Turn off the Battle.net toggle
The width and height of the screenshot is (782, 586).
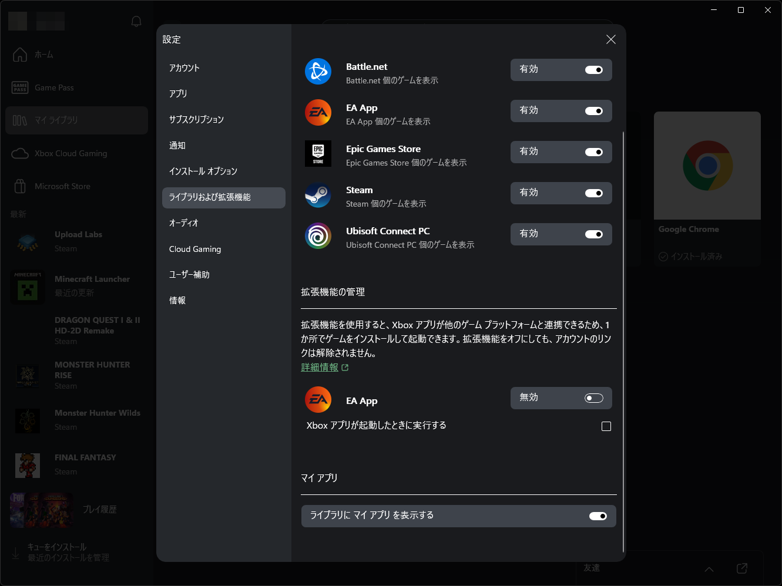click(x=594, y=70)
